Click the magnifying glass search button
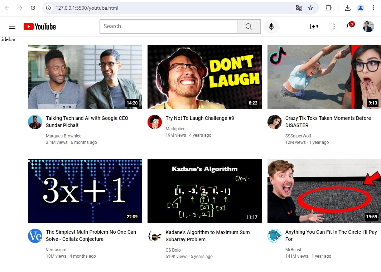This screenshot has width=381, height=272. pos(249,26)
